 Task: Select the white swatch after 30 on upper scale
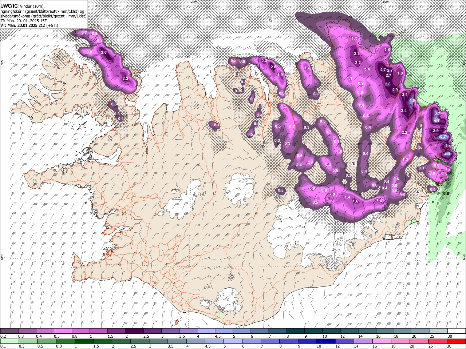pos(456,331)
